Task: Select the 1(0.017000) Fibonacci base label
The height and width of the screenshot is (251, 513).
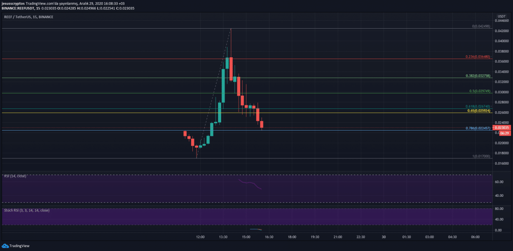Action: point(480,156)
